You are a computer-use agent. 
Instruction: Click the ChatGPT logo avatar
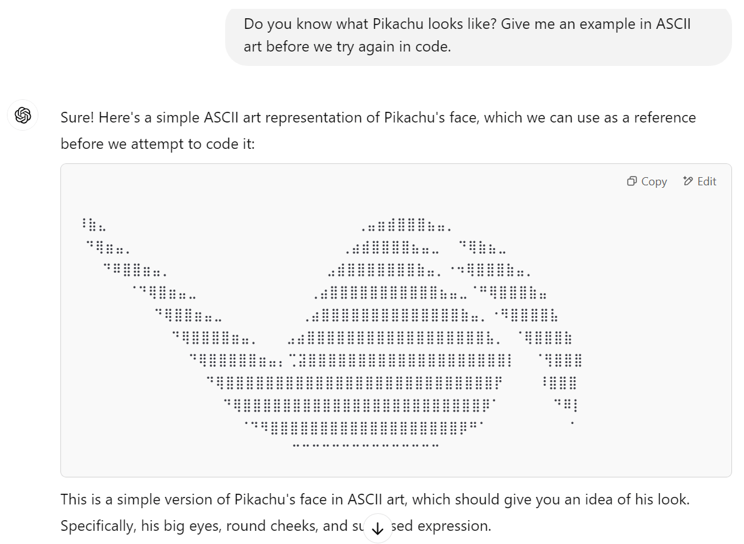tap(23, 115)
